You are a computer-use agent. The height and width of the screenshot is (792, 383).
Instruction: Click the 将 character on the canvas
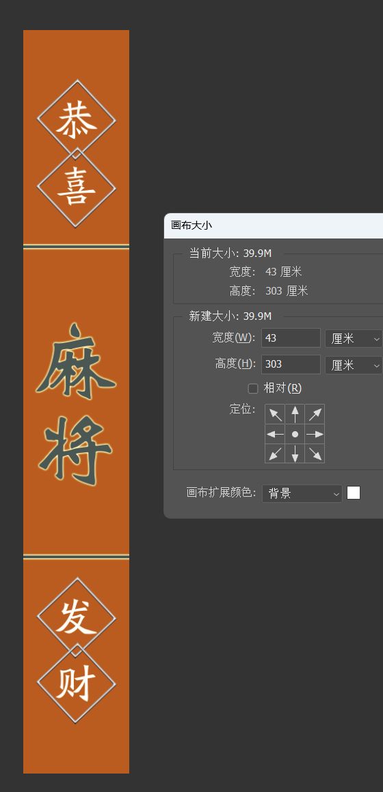pyautogui.click(x=76, y=451)
